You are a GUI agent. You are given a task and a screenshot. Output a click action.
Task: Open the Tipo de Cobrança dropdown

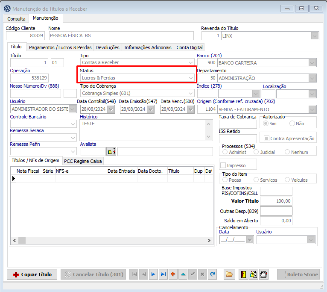(190, 93)
